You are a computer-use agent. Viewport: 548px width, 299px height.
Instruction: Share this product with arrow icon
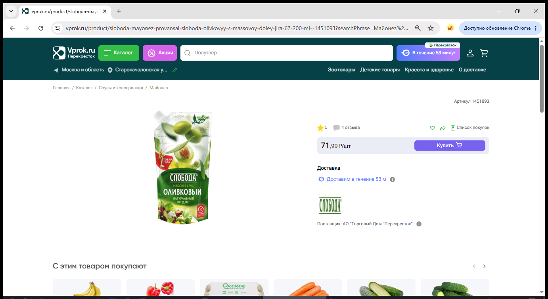point(443,128)
